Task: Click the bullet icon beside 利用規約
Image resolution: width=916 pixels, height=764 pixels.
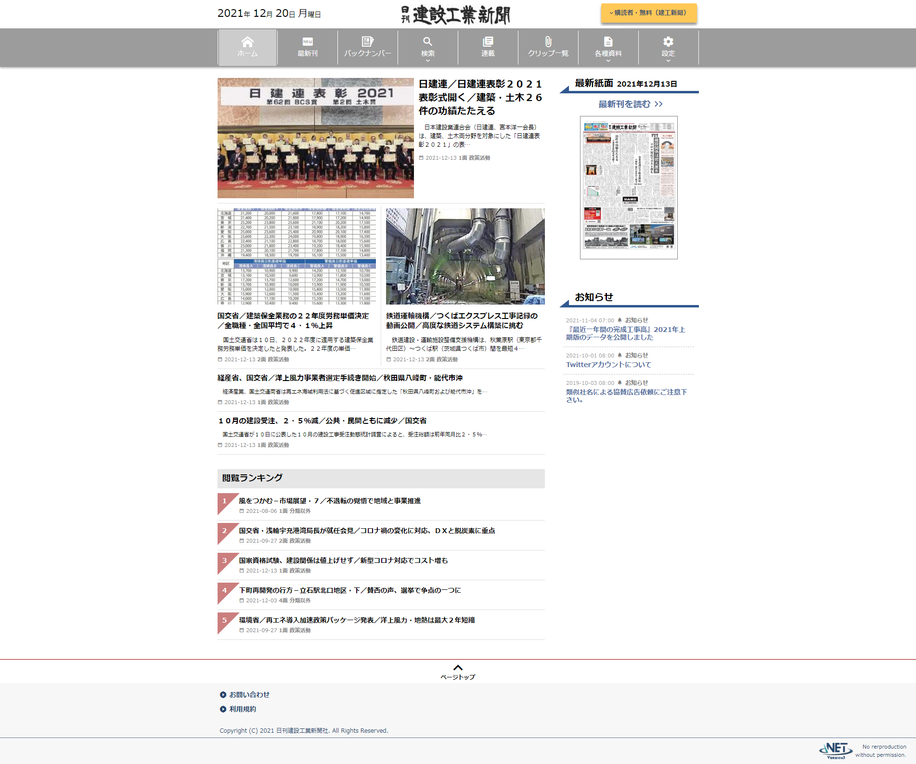Action: 223,709
